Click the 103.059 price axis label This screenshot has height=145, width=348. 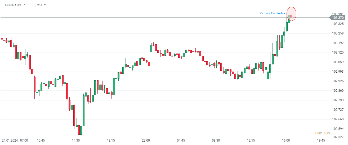(337, 62)
